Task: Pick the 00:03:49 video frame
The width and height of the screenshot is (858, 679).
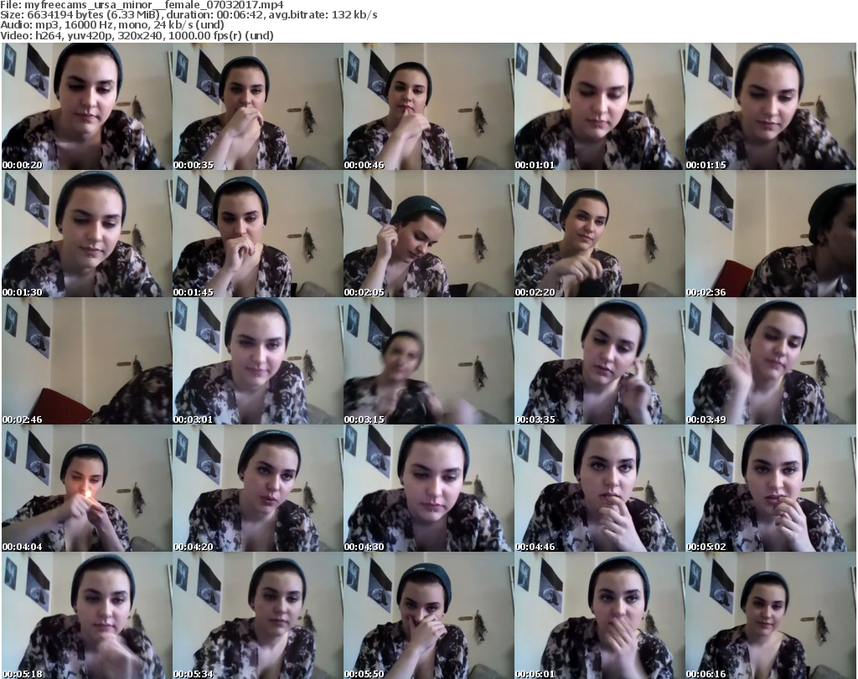Action: 771,362
